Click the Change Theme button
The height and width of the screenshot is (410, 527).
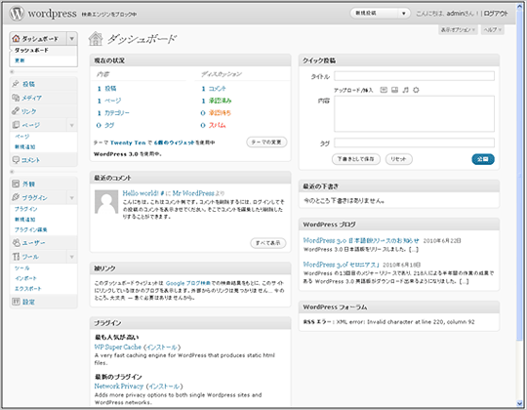(x=266, y=143)
